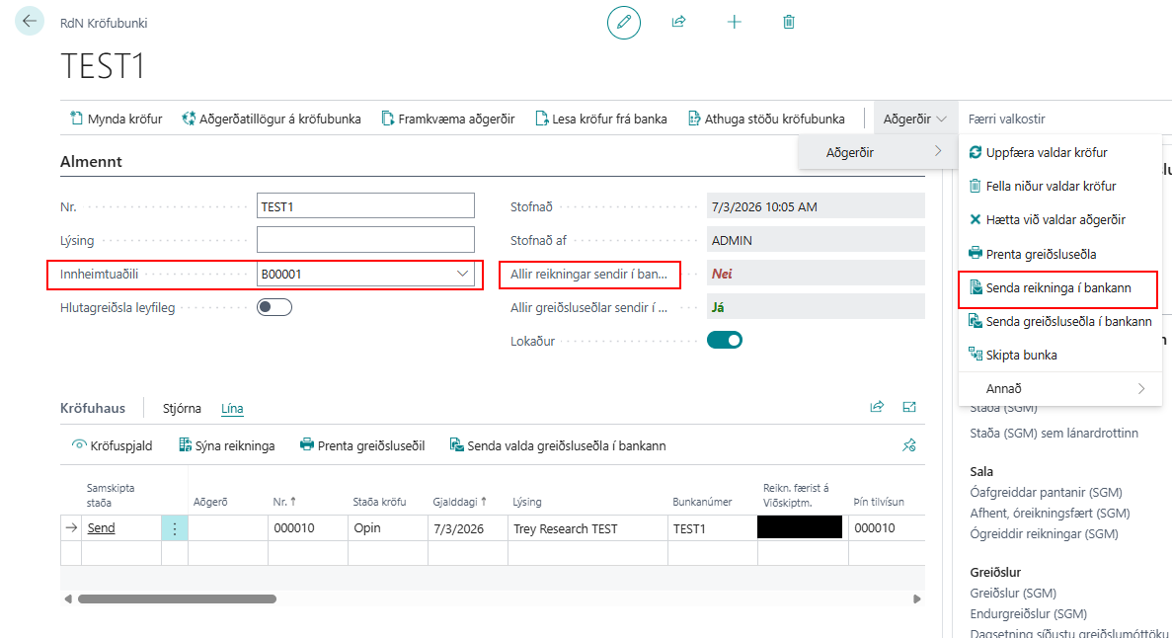Click the 7/3/2026 Gjalddagi cell

(x=468, y=528)
